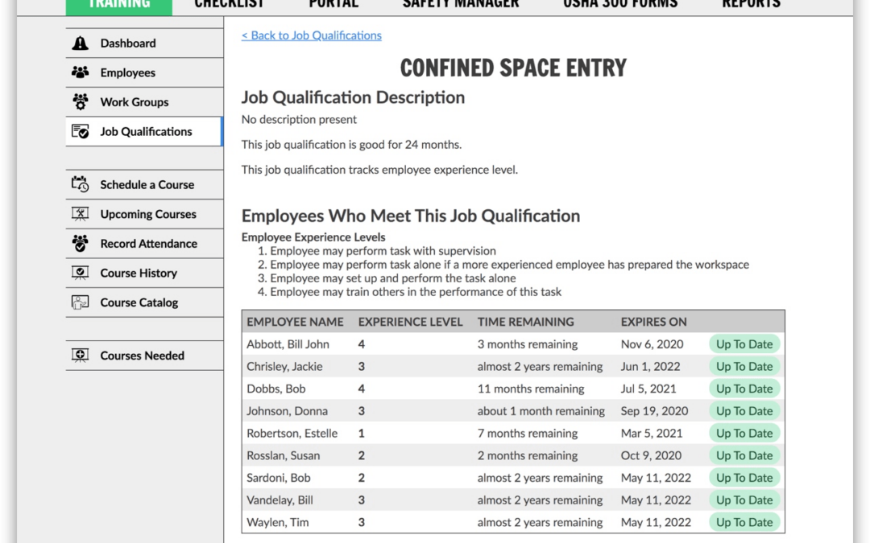
Task: Click Up To Date badge for Rosslan, Susan
Action: [744, 455]
